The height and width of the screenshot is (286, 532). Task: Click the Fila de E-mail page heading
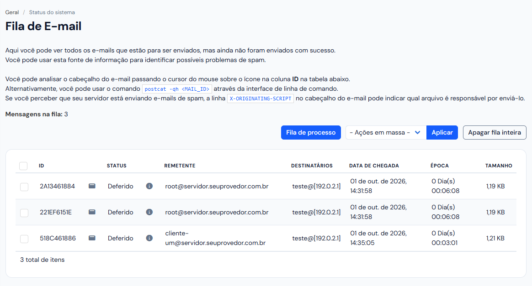coord(43,26)
